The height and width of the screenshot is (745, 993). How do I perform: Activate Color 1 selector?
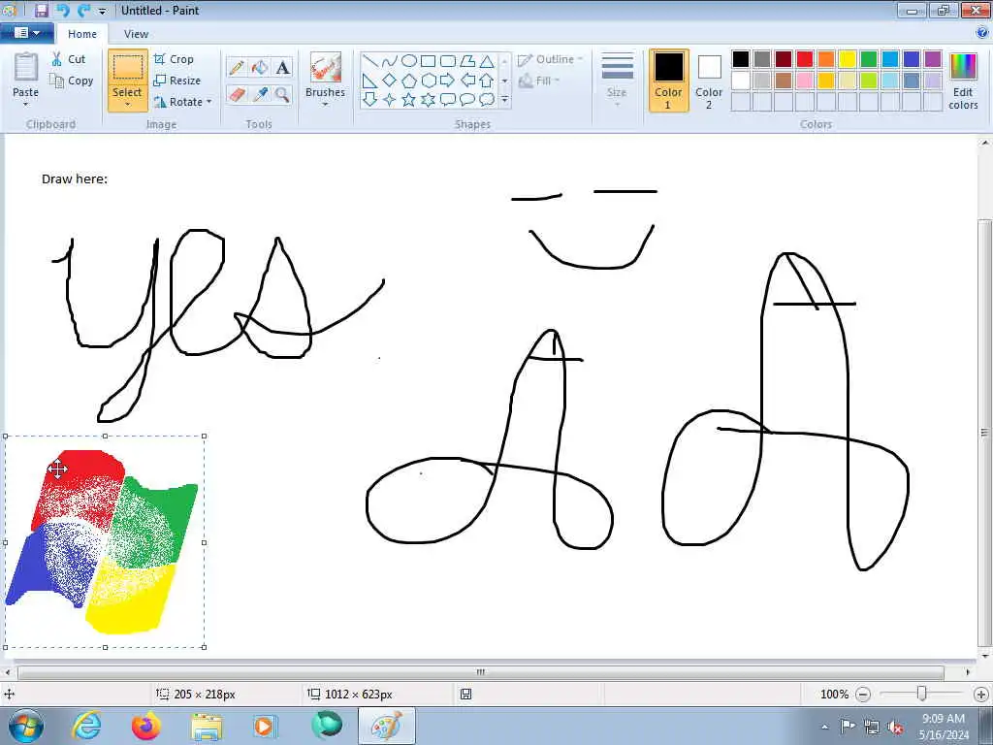click(x=669, y=81)
